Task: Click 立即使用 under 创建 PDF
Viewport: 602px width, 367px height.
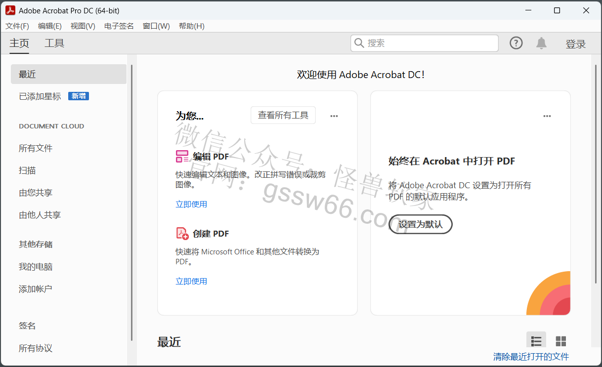Action: [191, 281]
